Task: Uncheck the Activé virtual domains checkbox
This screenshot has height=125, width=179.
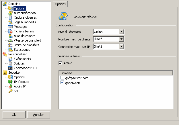Action: pos(60,63)
